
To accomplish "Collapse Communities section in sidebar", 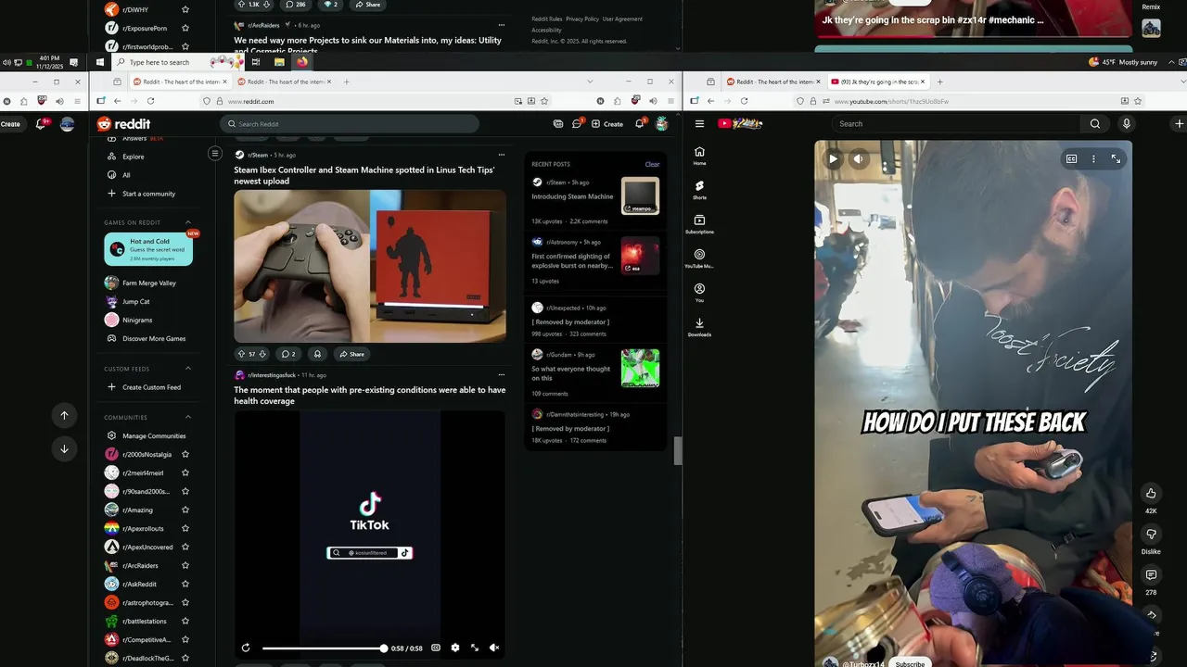I will click(x=188, y=417).
